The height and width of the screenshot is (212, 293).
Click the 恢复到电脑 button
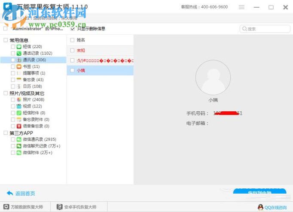click(260, 191)
